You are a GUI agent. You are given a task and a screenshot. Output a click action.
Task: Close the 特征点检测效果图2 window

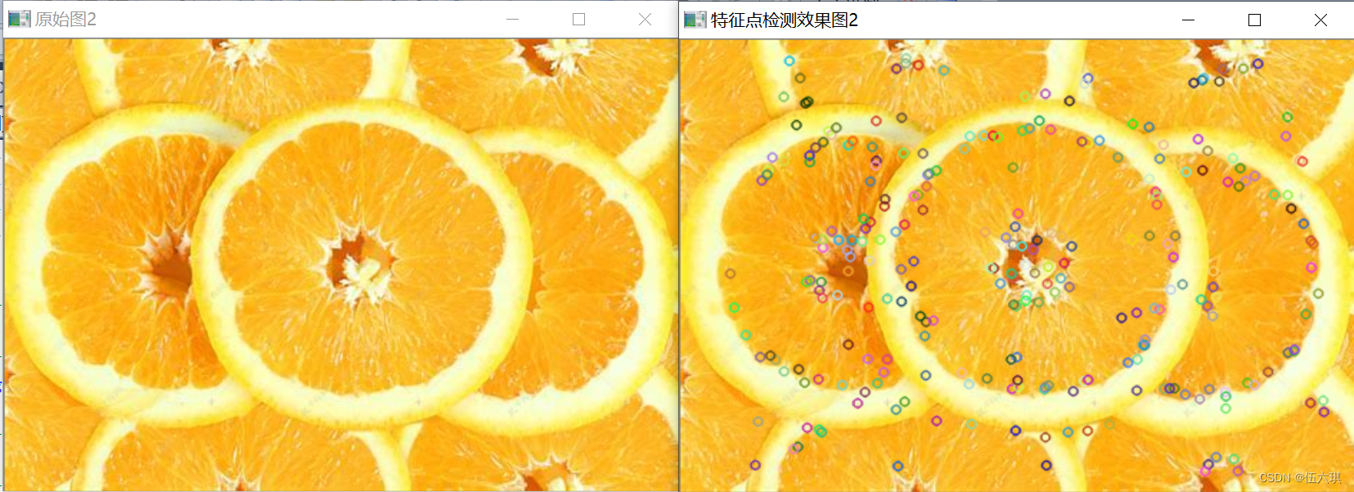pos(1320,20)
